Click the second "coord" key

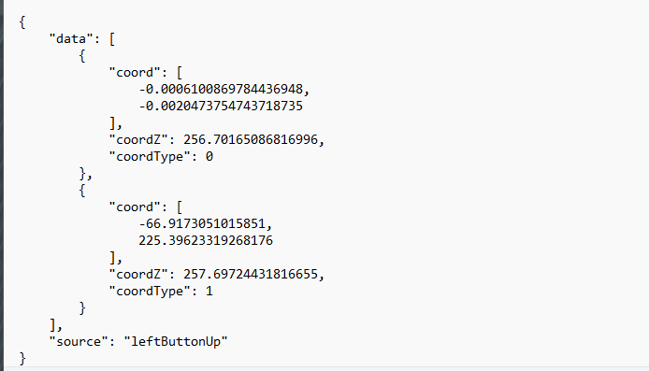click(x=135, y=207)
